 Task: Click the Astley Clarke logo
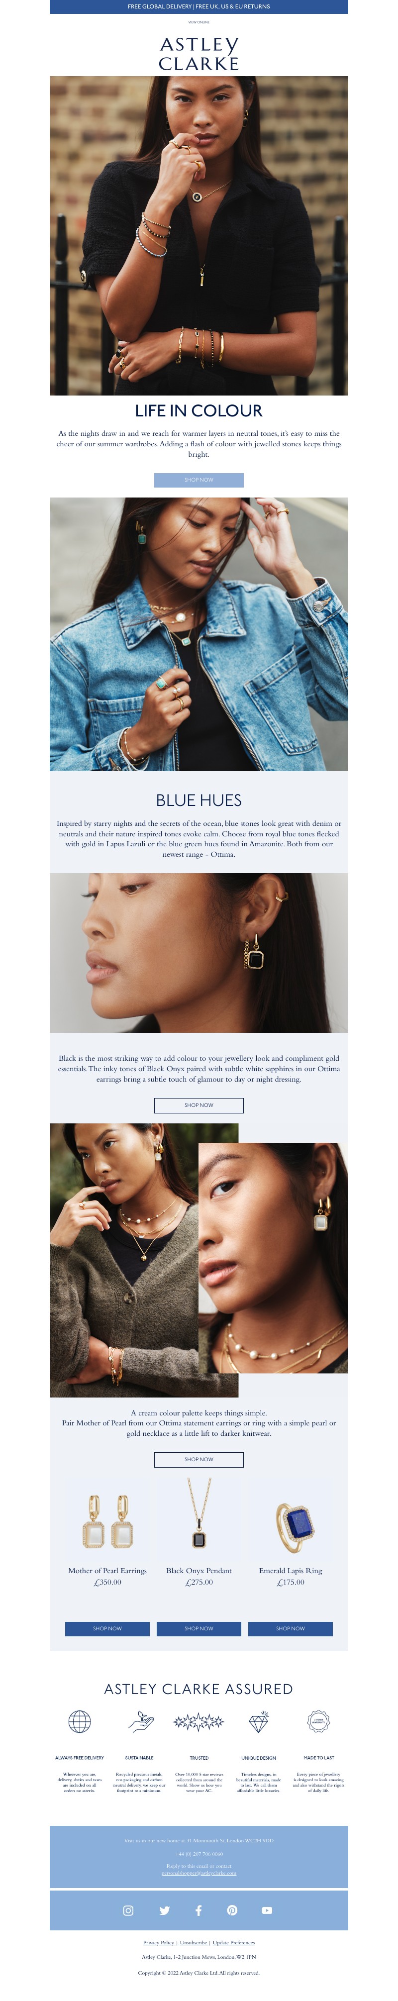pos(199,54)
